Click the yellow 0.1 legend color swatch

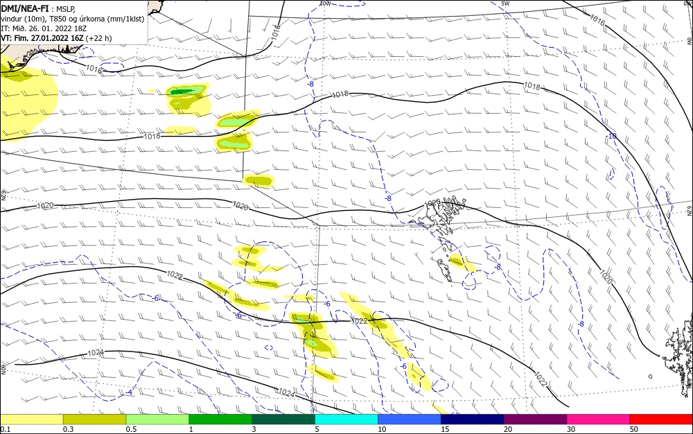click(31, 419)
